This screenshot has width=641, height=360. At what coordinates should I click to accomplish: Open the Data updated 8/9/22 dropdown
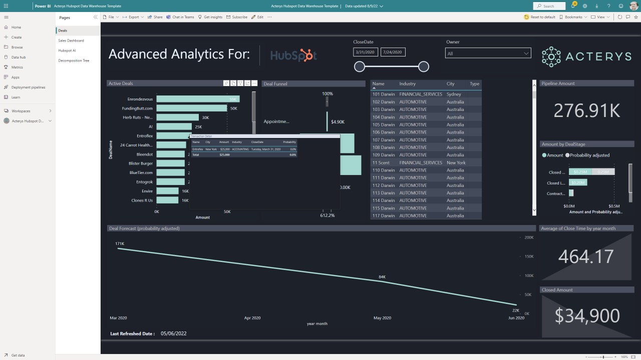(x=364, y=6)
